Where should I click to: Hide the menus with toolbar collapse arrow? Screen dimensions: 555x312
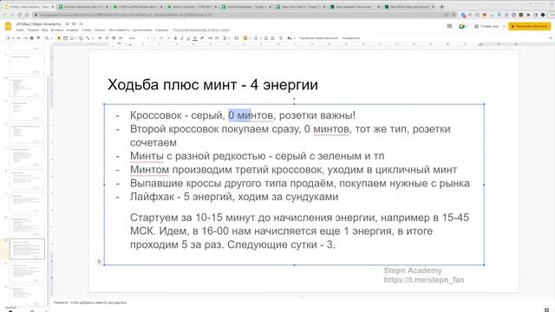(550, 38)
